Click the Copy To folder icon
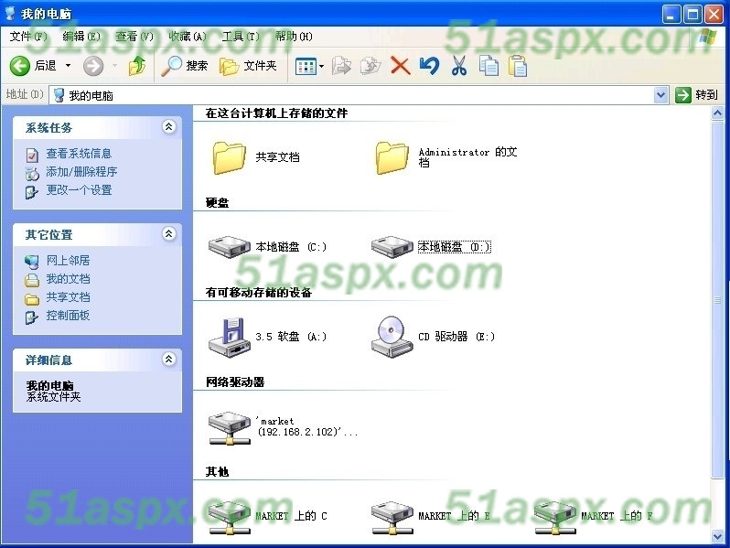Screen dimensions: 730x548 click(370, 66)
